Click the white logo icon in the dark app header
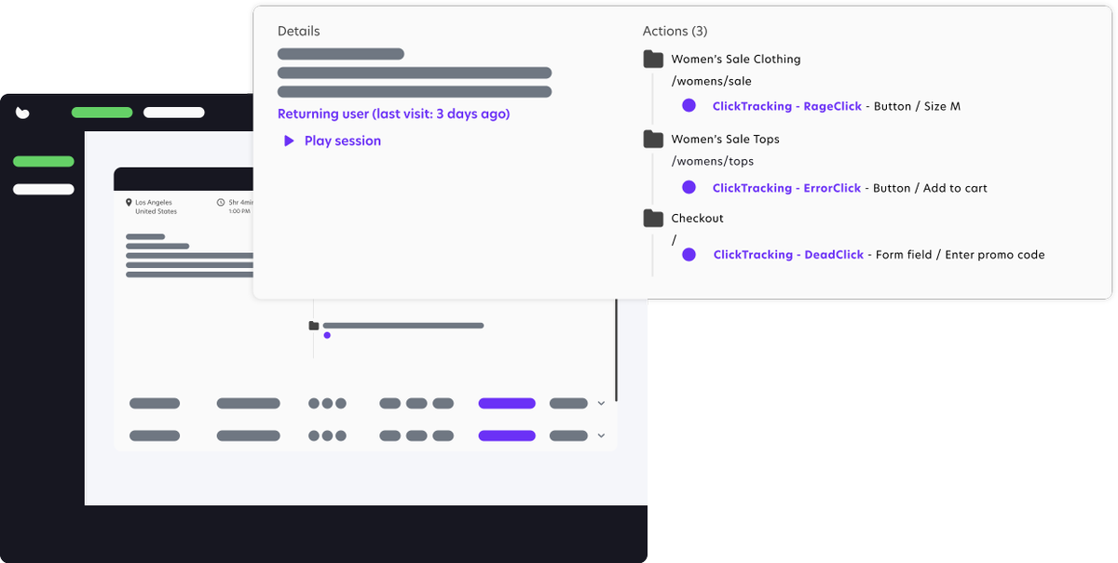This screenshot has height=563, width=1118. point(22,113)
